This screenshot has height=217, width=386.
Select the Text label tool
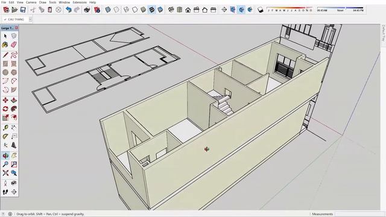point(14,136)
